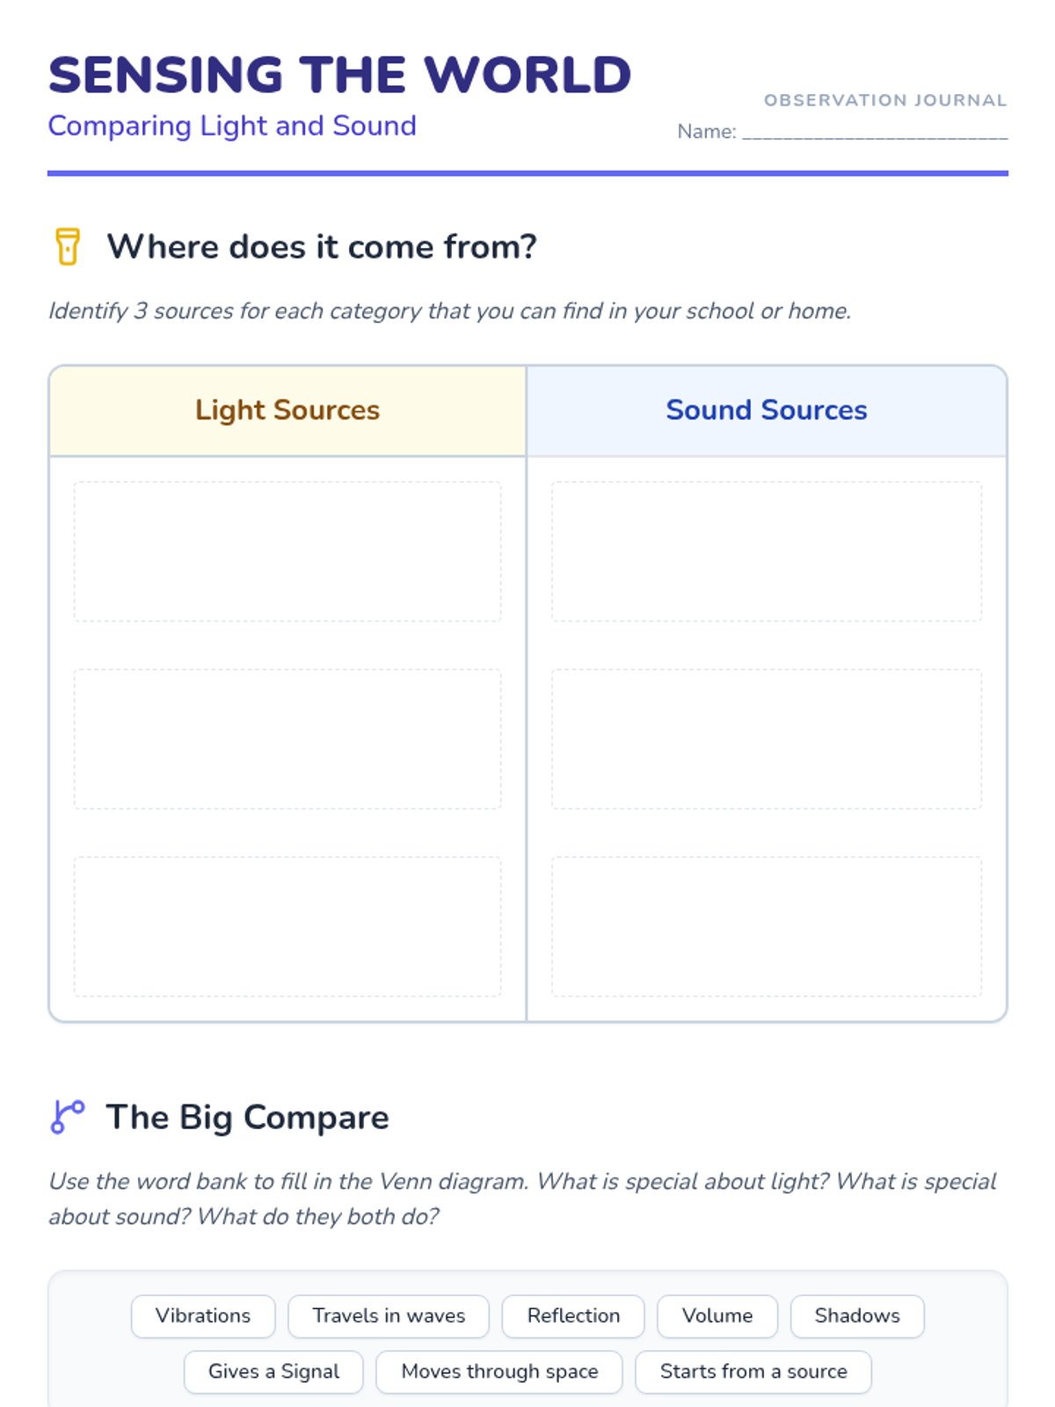Select the Shadows word chip

click(857, 1316)
